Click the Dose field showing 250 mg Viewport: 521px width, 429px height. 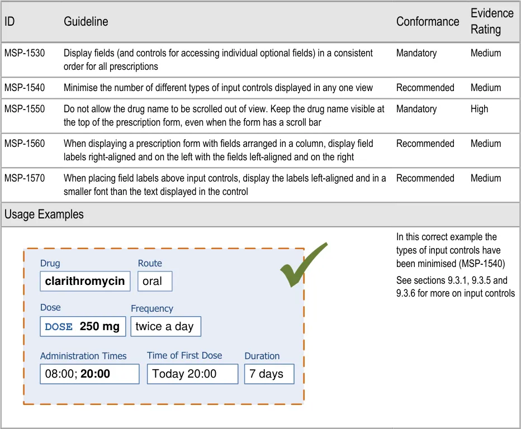(x=83, y=326)
